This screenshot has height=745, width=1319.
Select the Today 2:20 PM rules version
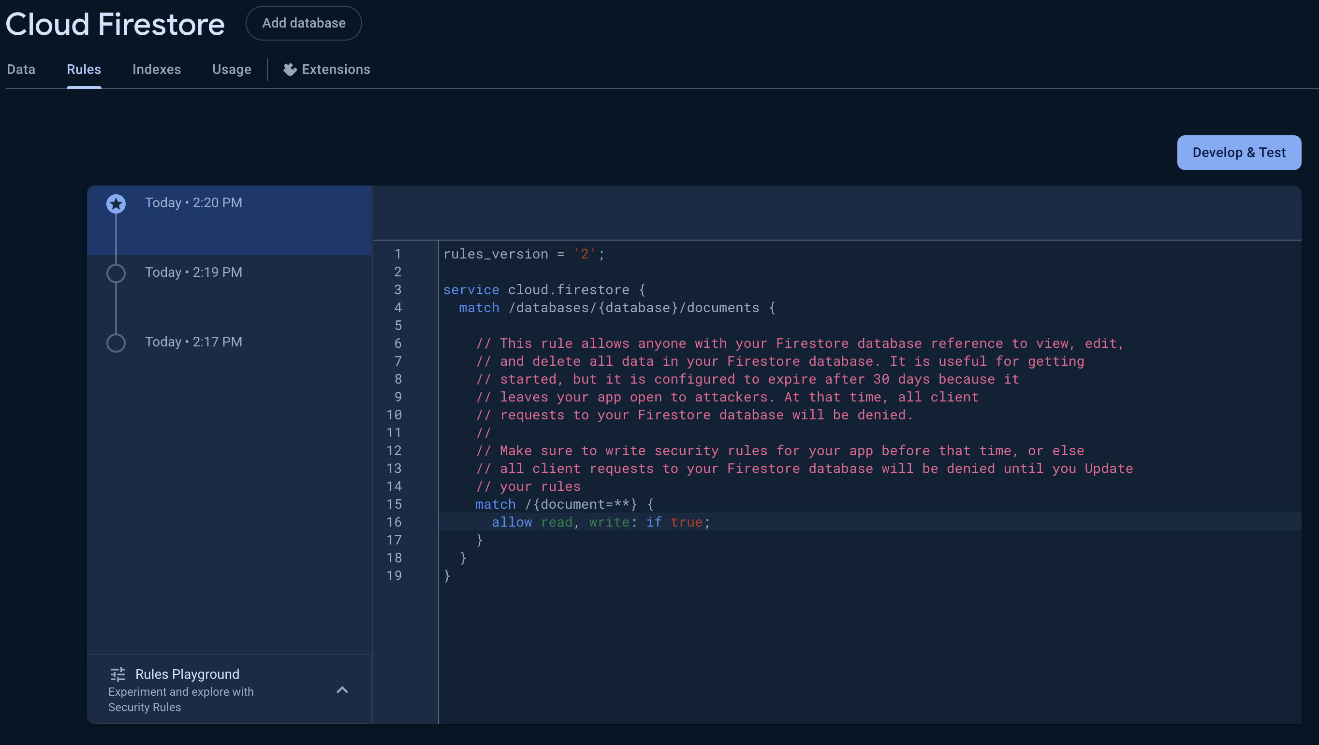[x=193, y=203]
